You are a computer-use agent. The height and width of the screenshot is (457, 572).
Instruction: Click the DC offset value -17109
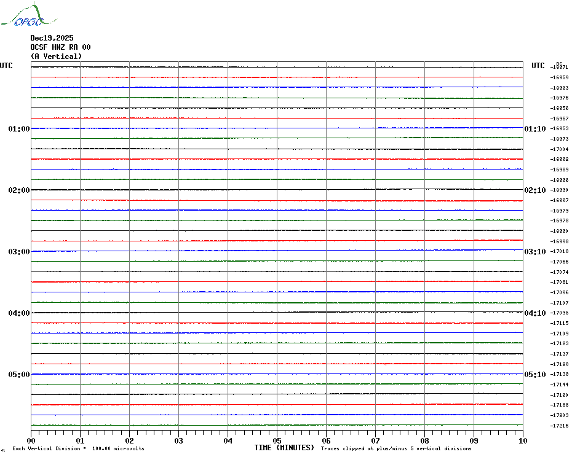click(x=559, y=334)
